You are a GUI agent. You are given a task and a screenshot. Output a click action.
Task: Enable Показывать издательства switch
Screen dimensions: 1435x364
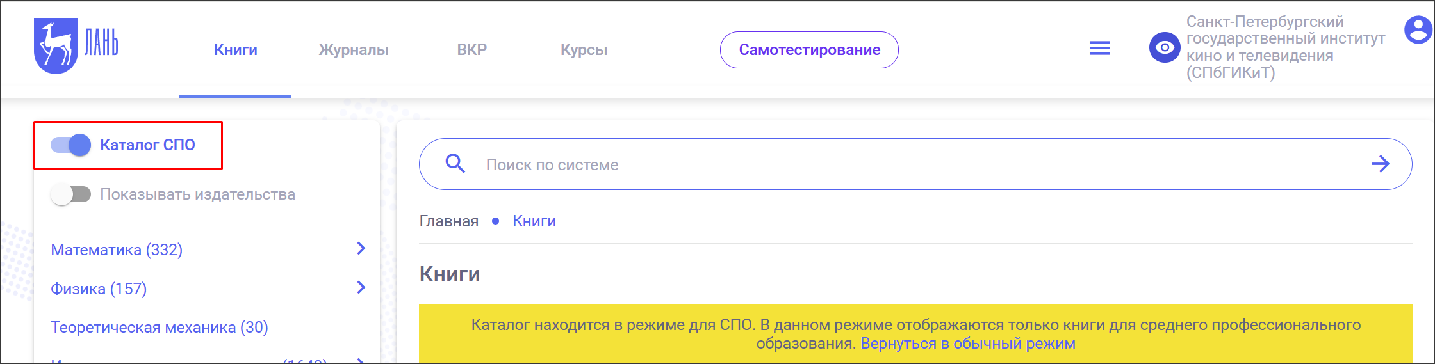[x=71, y=194]
